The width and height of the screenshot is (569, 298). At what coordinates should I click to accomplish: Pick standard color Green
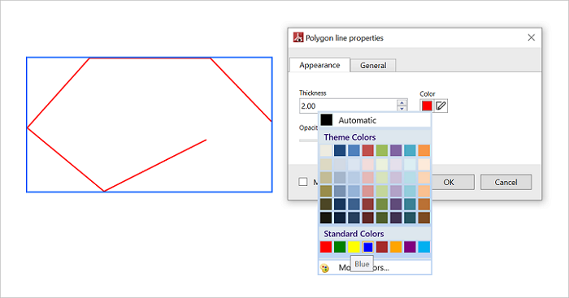point(340,247)
